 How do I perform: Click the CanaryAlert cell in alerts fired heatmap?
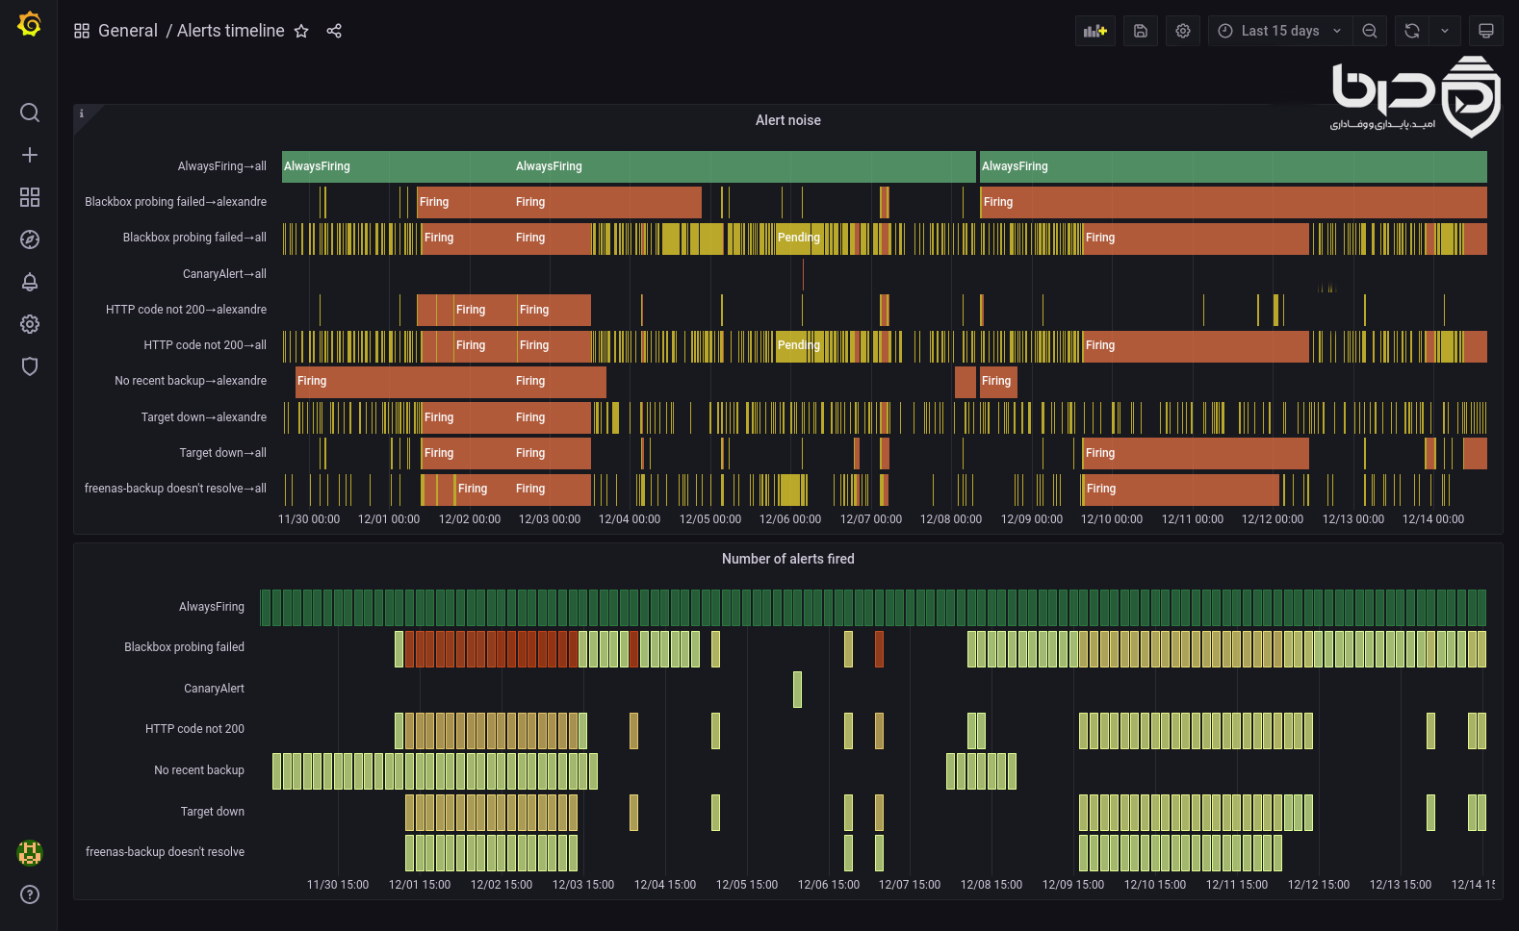pyautogui.click(x=797, y=689)
